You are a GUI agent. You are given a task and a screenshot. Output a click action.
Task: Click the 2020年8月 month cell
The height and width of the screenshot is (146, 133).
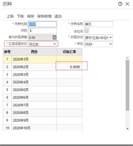[x=34, y=113]
